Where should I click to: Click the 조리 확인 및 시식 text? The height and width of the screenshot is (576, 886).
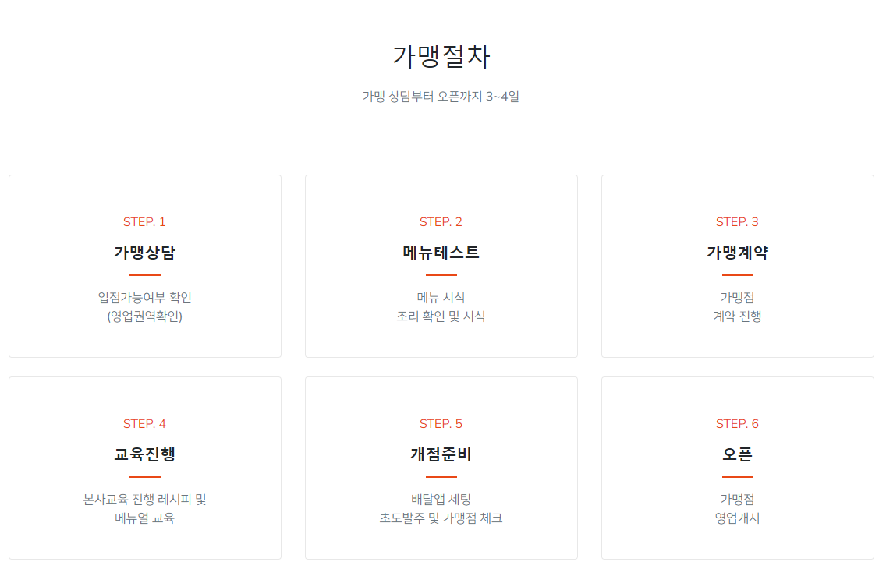point(441,316)
